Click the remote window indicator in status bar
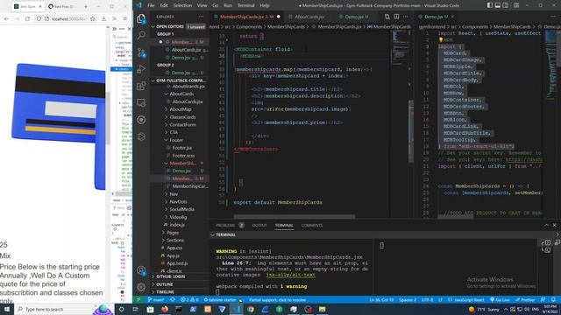The width and height of the screenshot is (561, 315). (x=138, y=299)
